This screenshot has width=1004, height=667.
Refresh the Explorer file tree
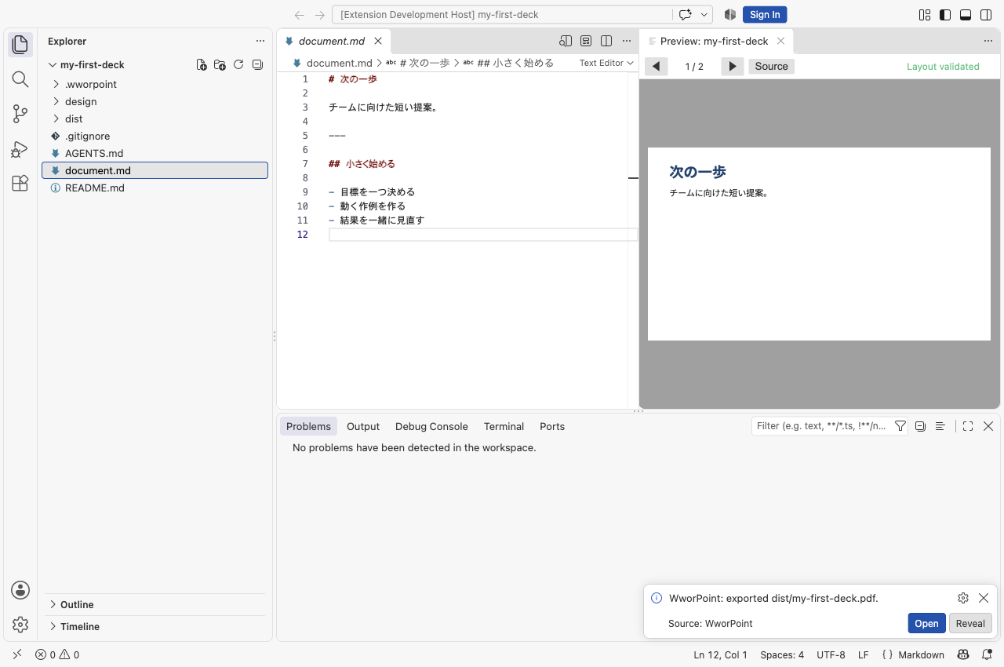[x=238, y=65]
